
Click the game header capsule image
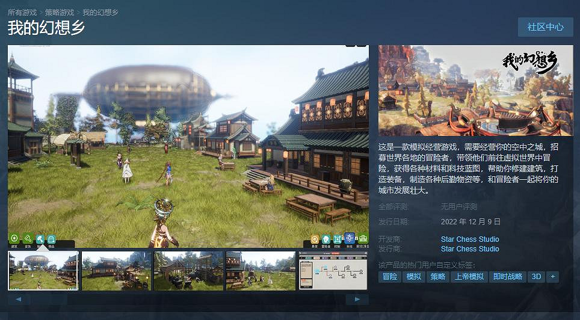click(475, 90)
